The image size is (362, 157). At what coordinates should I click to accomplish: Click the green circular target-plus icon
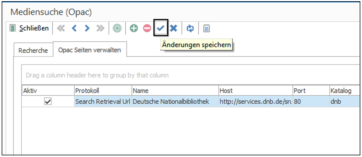117,28
